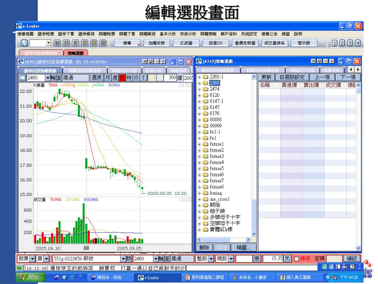
Task: Select 多頭母子十字 strategy folder
Action: [x=225, y=217]
